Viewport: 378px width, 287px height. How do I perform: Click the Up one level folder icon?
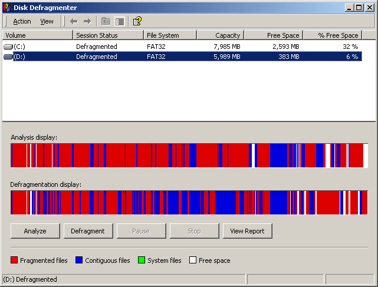106,21
